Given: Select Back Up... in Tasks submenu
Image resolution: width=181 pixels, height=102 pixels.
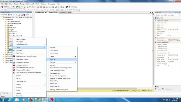Looking at the screenshot, I should [62, 60].
